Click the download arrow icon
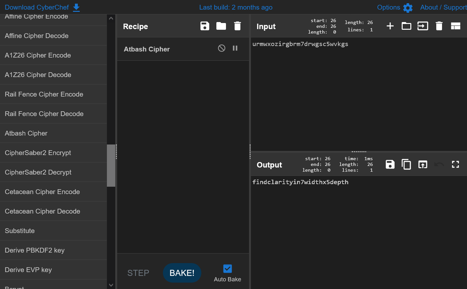 pyautogui.click(x=76, y=7)
